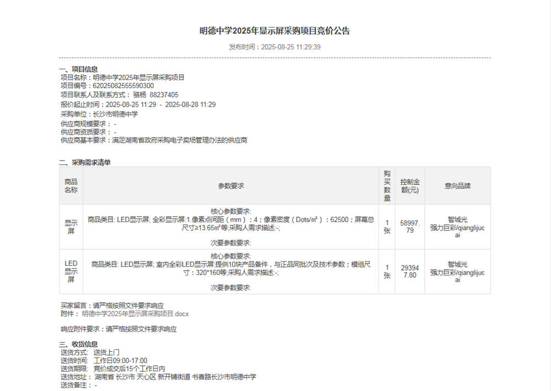Click the purchasing unit 长沙市明德中学
551x391 pixels.
click(115, 114)
